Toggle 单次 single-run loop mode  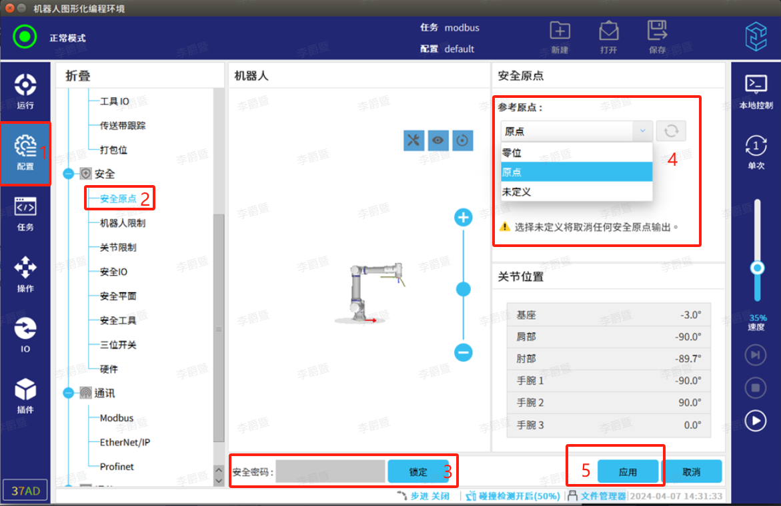pos(756,152)
